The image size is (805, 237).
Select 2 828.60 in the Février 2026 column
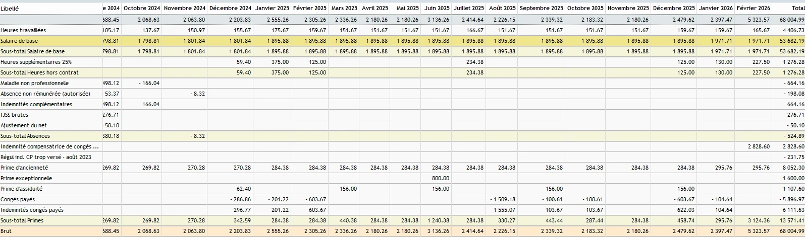(x=759, y=146)
